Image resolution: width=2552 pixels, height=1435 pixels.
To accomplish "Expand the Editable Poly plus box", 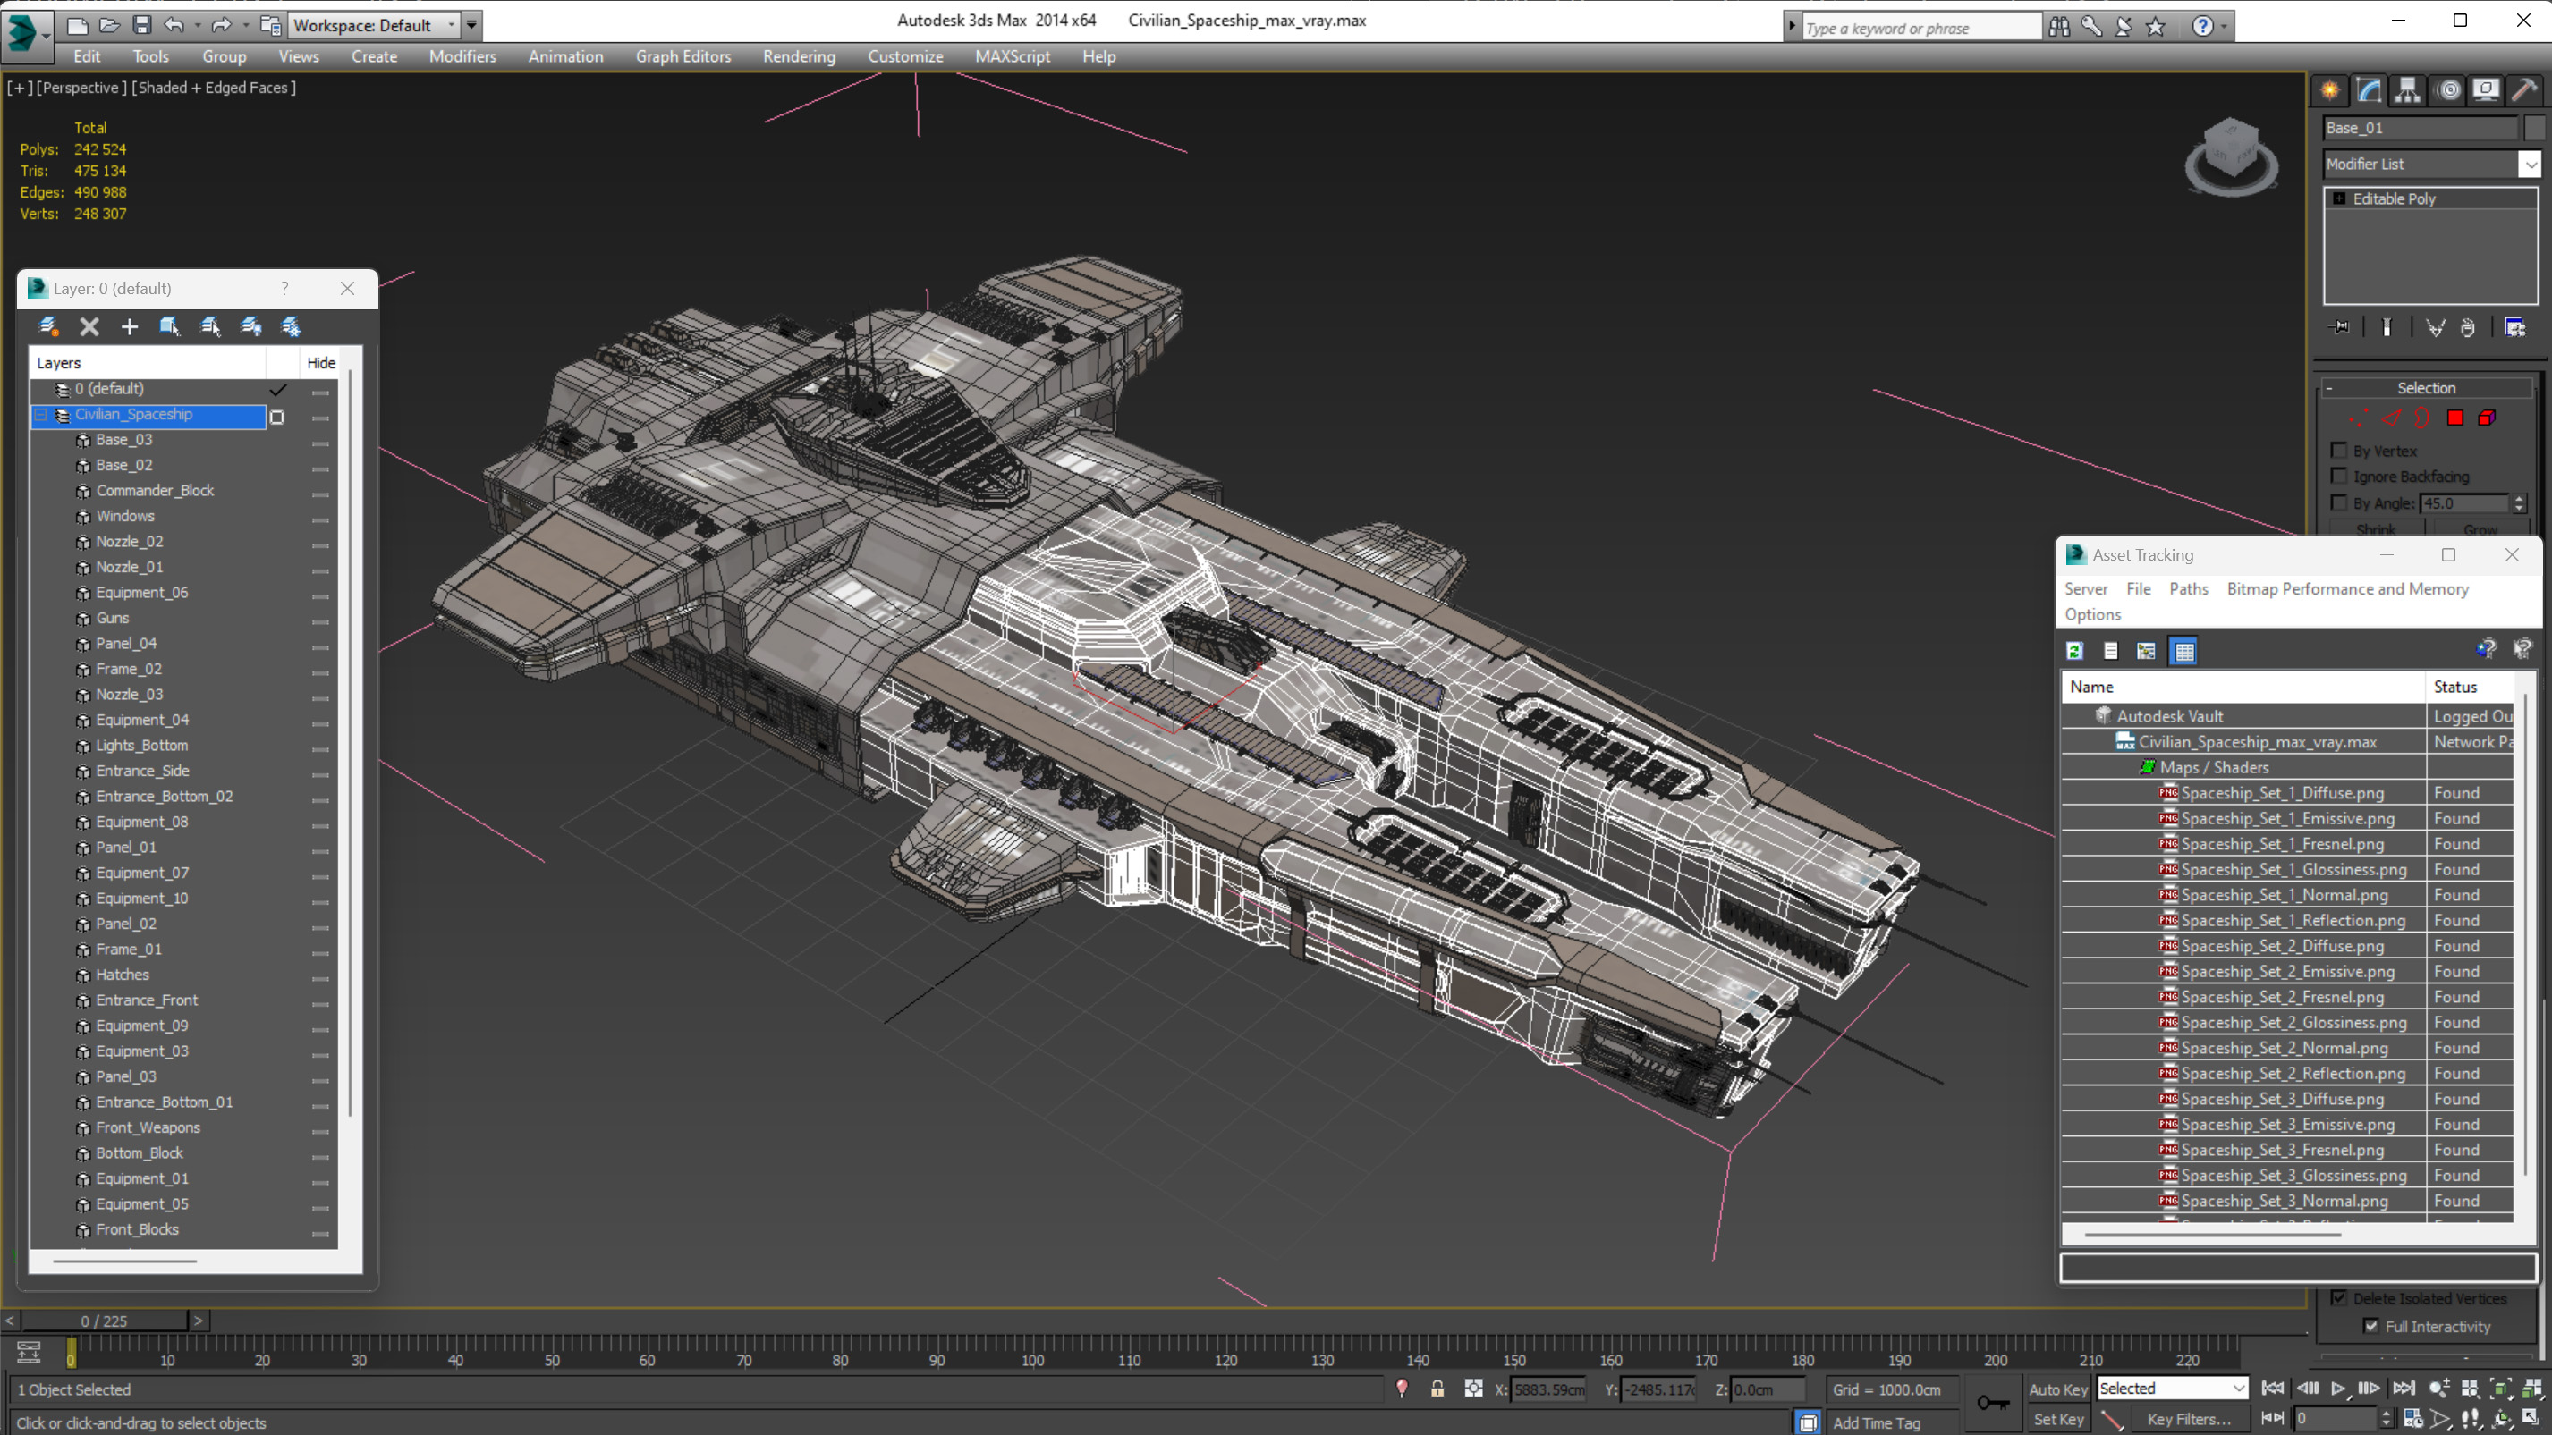I will [2340, 199].
